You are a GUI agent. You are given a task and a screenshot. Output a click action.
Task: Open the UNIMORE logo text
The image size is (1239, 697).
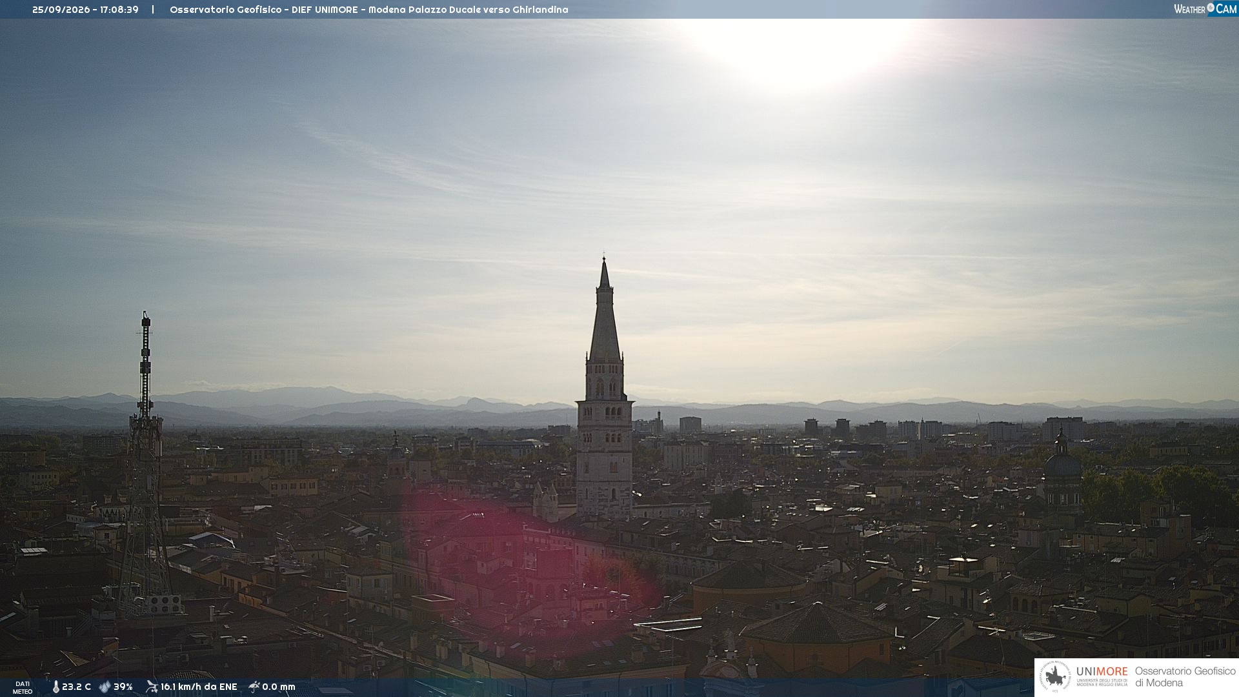tap(1102, 672)
